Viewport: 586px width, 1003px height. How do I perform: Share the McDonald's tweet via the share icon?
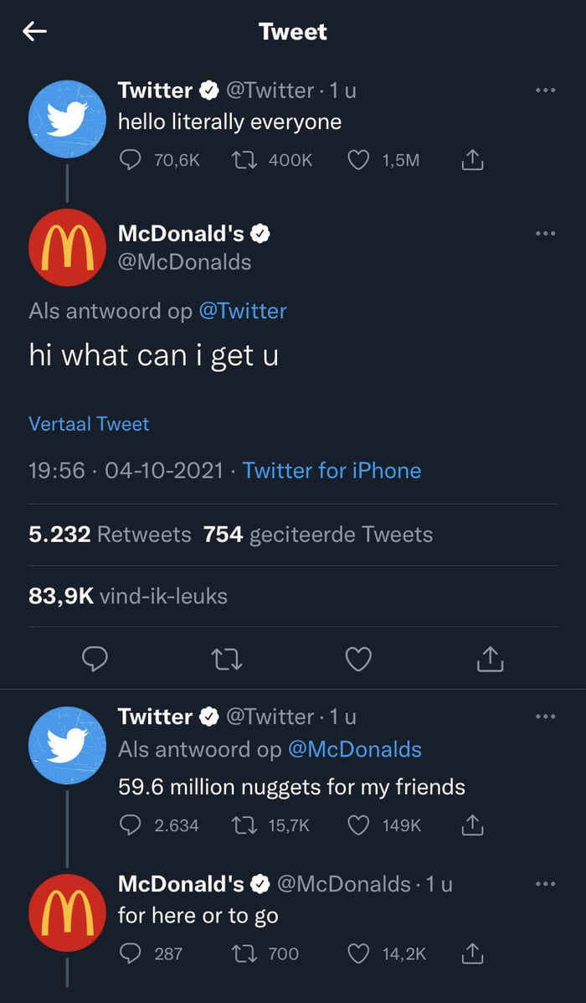(489, 659)
